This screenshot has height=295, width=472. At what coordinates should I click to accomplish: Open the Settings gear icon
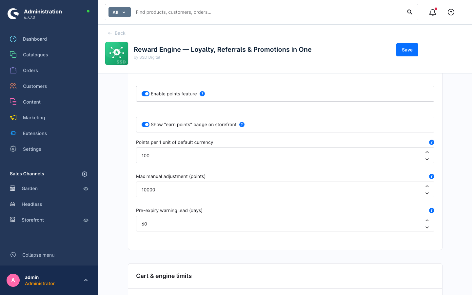tap(13, 149)
